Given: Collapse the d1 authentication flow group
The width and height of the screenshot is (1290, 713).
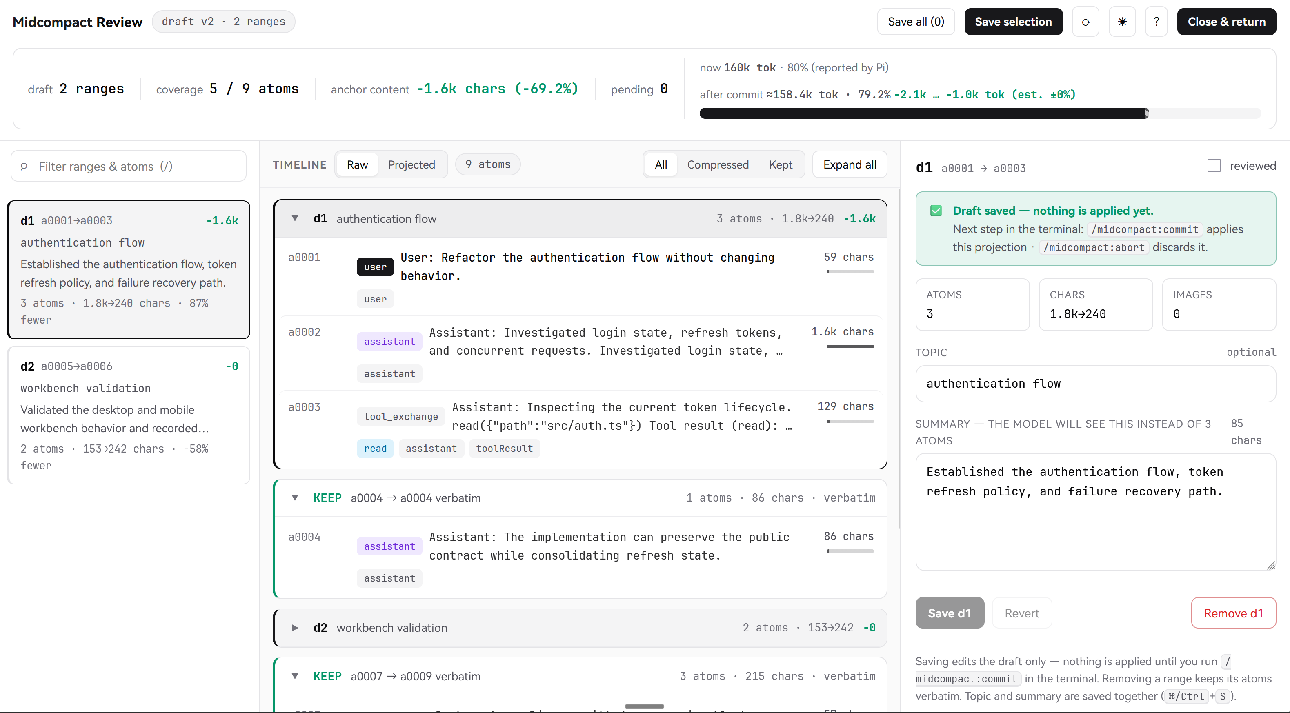Looking at the screenshot, I should [x=295, y=218].
